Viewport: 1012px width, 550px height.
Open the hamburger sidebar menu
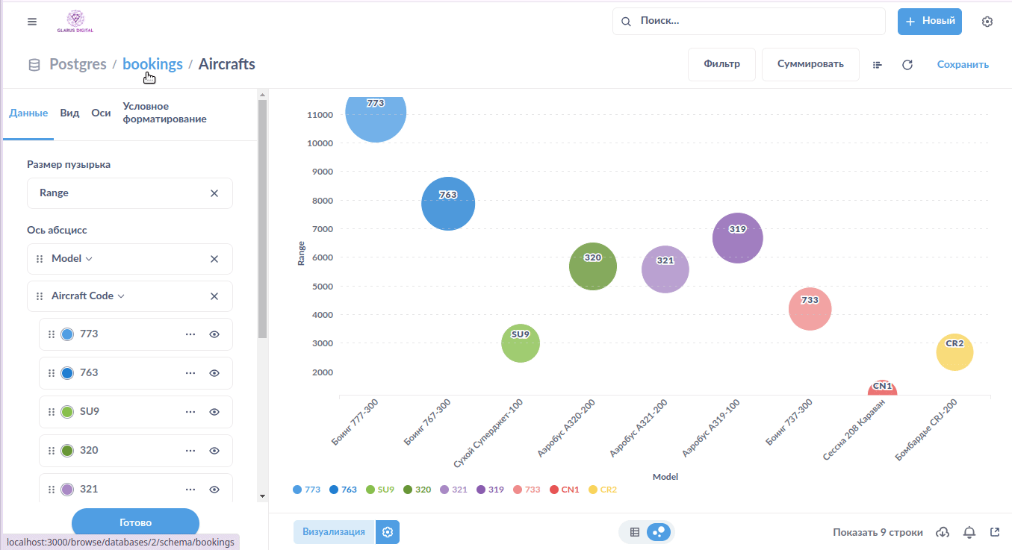31,22
